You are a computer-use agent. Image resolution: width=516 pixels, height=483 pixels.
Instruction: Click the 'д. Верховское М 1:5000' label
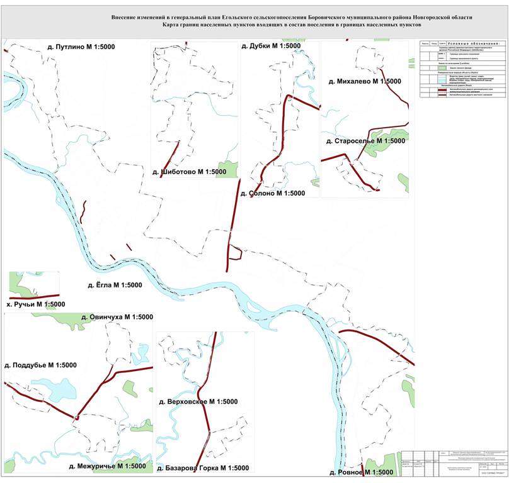coord(198,401)
